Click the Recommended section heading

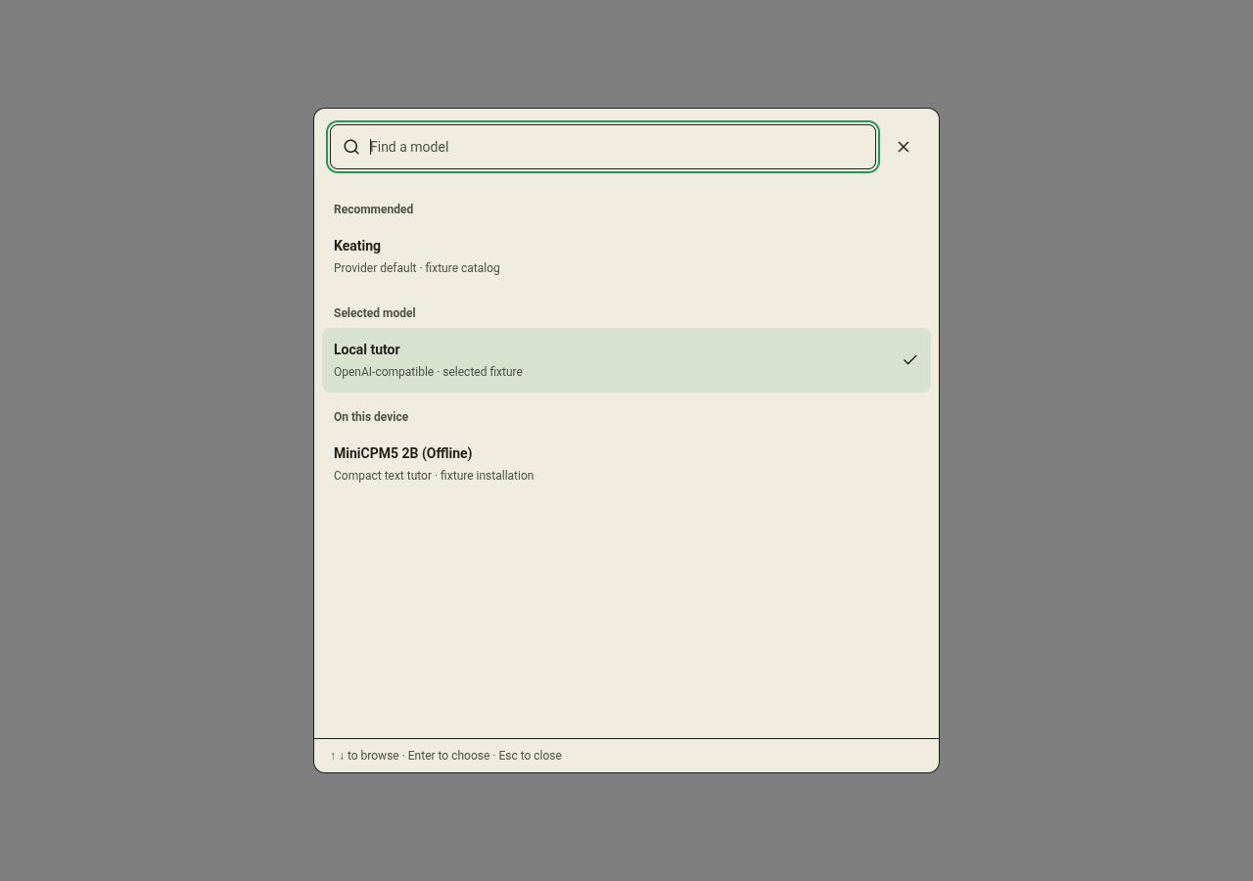coord(373,209)
